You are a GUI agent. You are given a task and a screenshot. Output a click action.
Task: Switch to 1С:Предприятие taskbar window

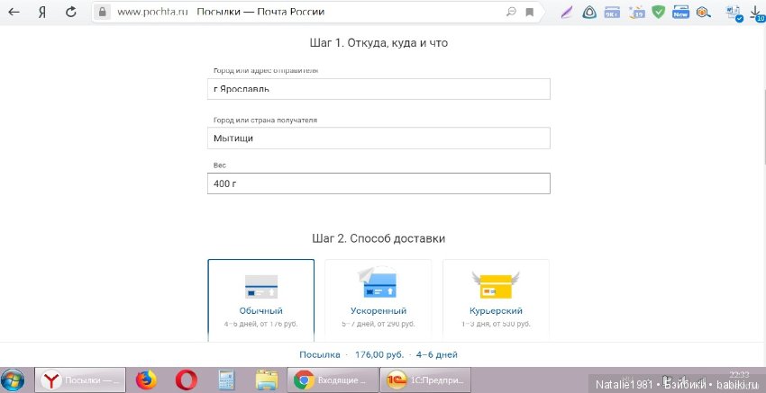click(425, 380)
